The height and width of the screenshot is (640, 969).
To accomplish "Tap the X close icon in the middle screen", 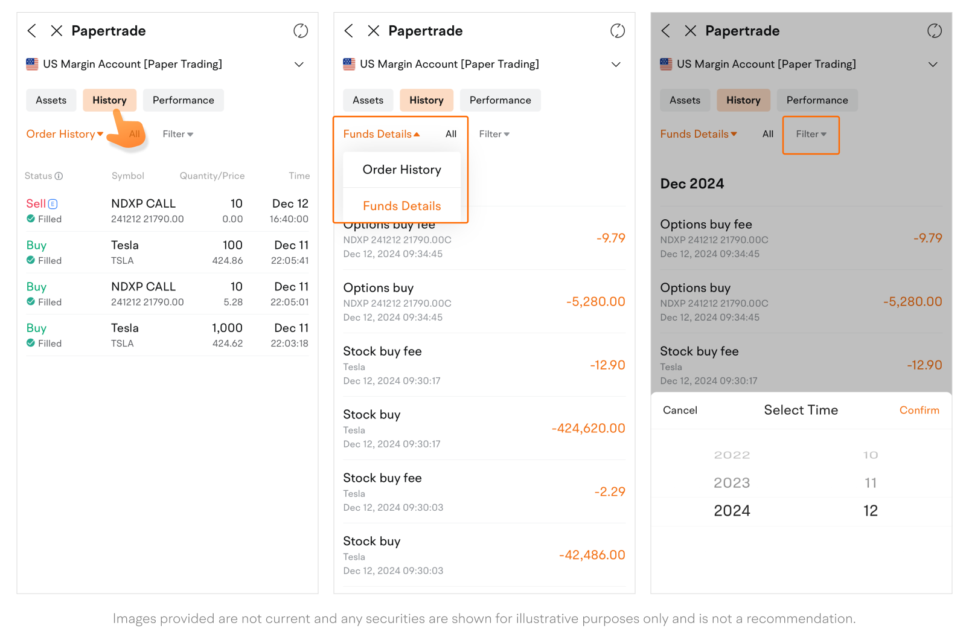I will pos(374,31).
